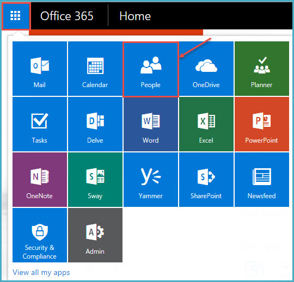Toggle the app launcher waffle button
The height and width of the screenshot is (282, 294).
pyautogui.click(x=16, y=16)
